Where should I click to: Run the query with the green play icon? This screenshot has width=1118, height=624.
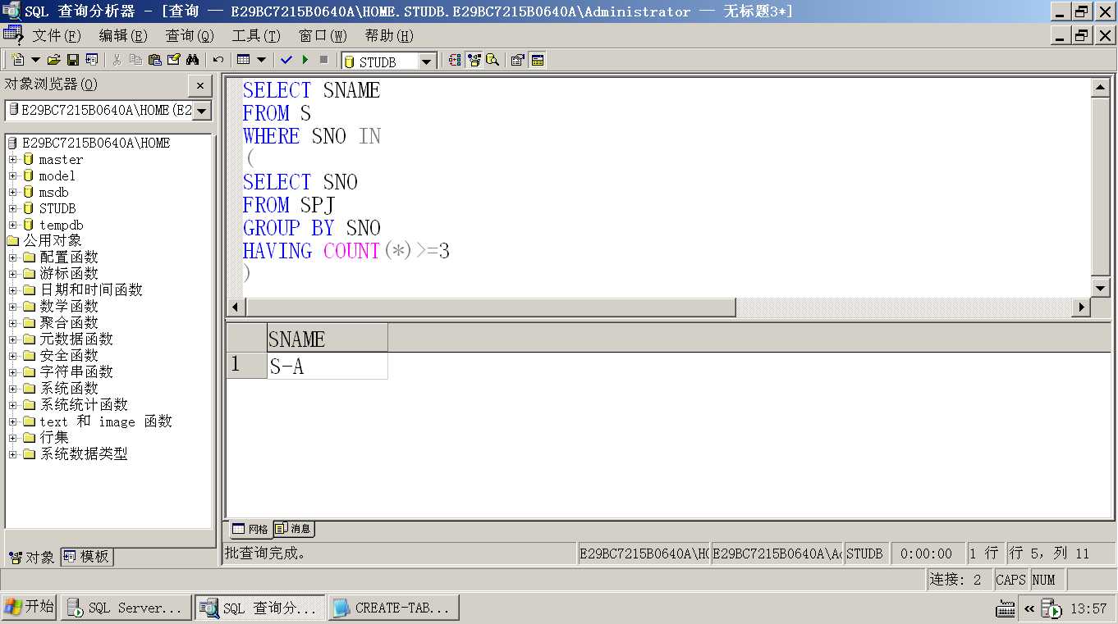point(305,60)
